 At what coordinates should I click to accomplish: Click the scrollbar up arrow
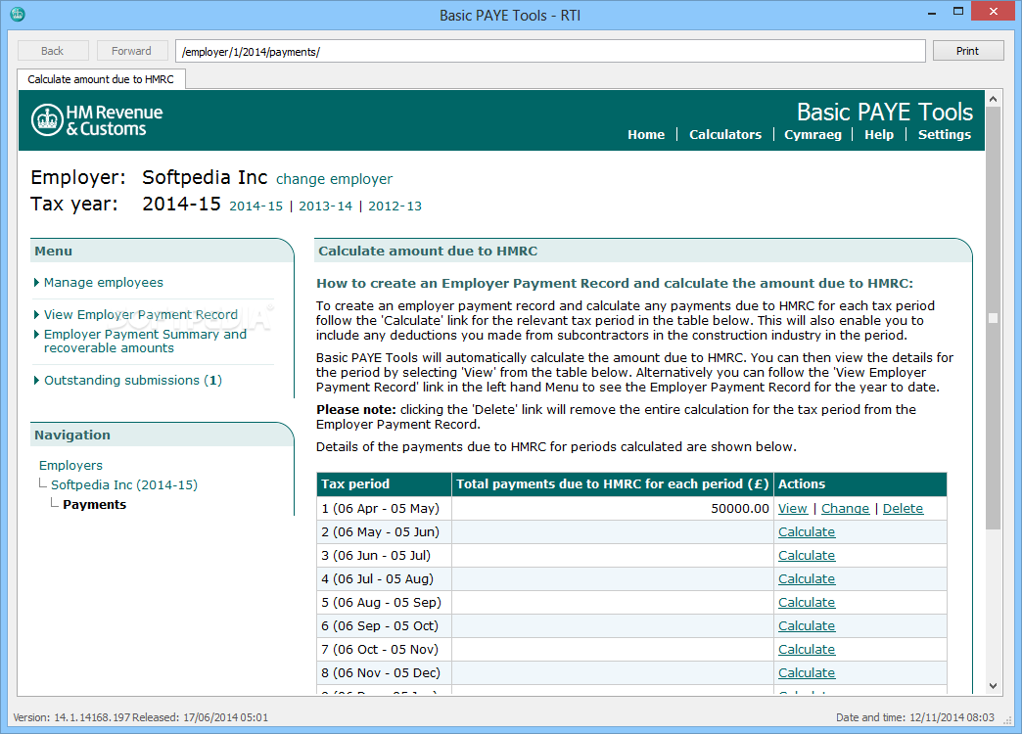(993, 99)
